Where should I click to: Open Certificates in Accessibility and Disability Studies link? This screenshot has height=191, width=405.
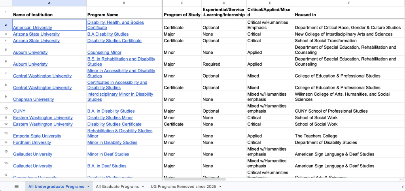click(x=117, y=85)
